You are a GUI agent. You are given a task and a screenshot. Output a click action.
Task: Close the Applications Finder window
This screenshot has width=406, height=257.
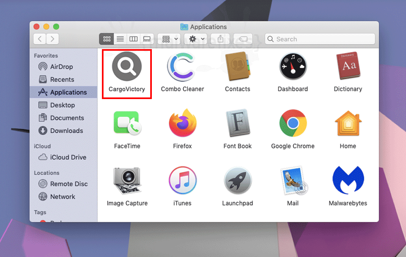click(x=37, y=27)
